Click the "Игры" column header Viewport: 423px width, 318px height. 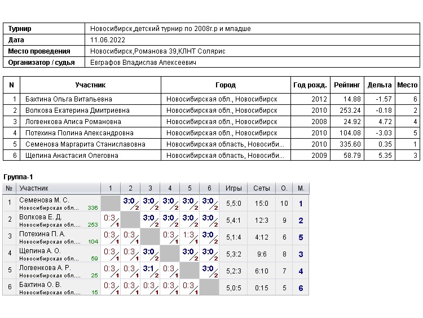(233, 188)
